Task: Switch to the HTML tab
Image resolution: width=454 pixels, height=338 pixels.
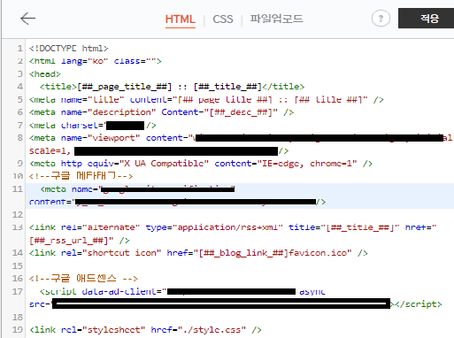Action: 180,19
